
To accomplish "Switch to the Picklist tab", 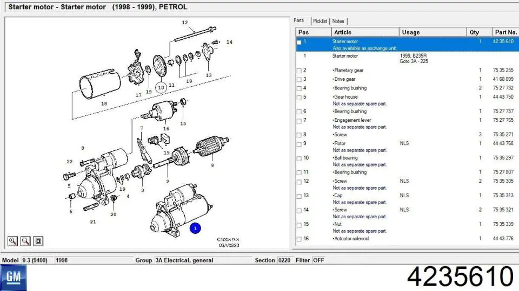I will point(320,21).
